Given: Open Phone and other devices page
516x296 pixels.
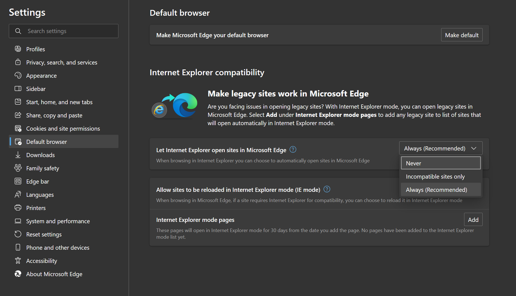Looking at the screenshot, I should [x=63, y=247].
